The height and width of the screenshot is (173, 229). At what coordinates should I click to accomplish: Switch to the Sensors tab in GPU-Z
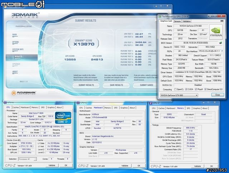click(x=177, y=21)
